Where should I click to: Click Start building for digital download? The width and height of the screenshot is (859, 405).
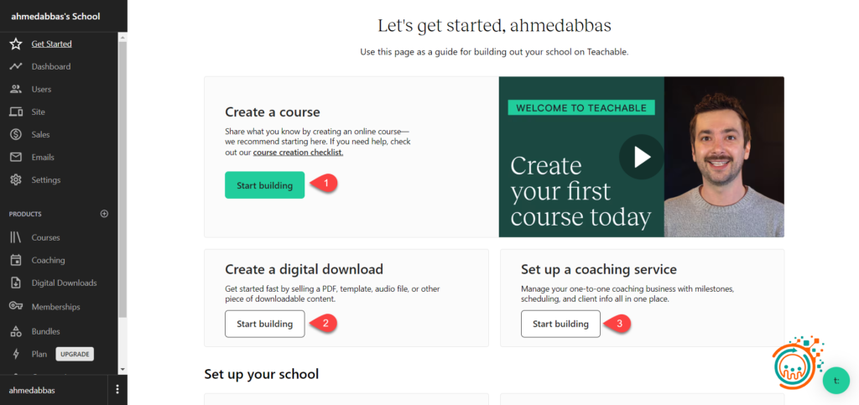[264, 324]
